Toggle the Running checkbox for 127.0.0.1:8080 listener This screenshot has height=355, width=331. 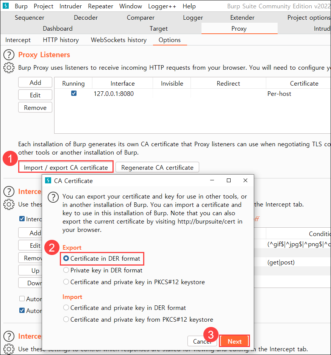[74, 93]
